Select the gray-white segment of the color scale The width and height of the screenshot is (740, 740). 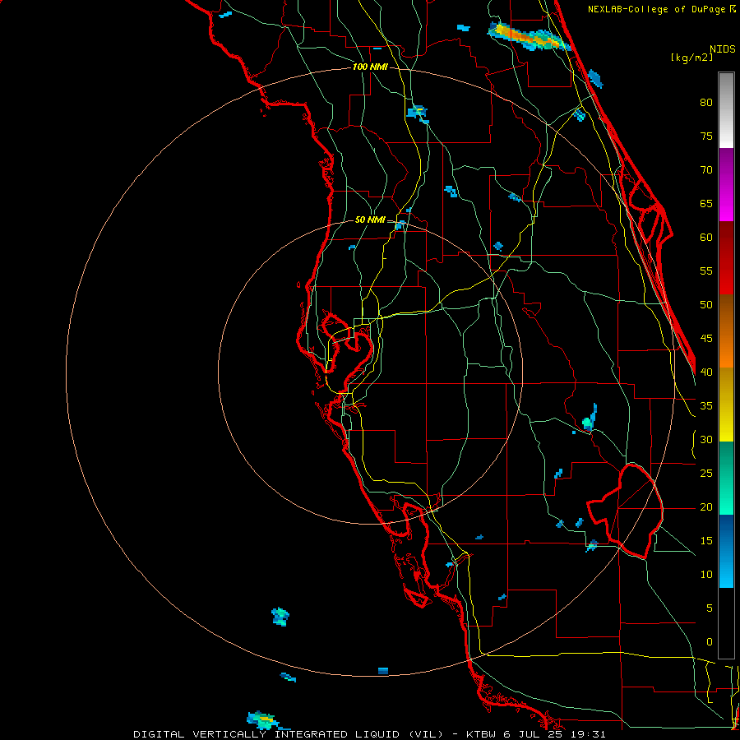tap(726, 110)
